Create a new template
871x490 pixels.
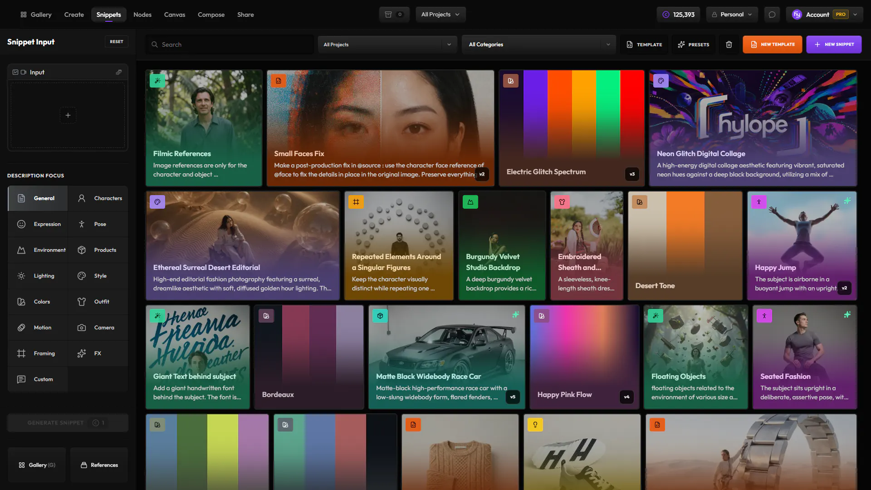772,44
